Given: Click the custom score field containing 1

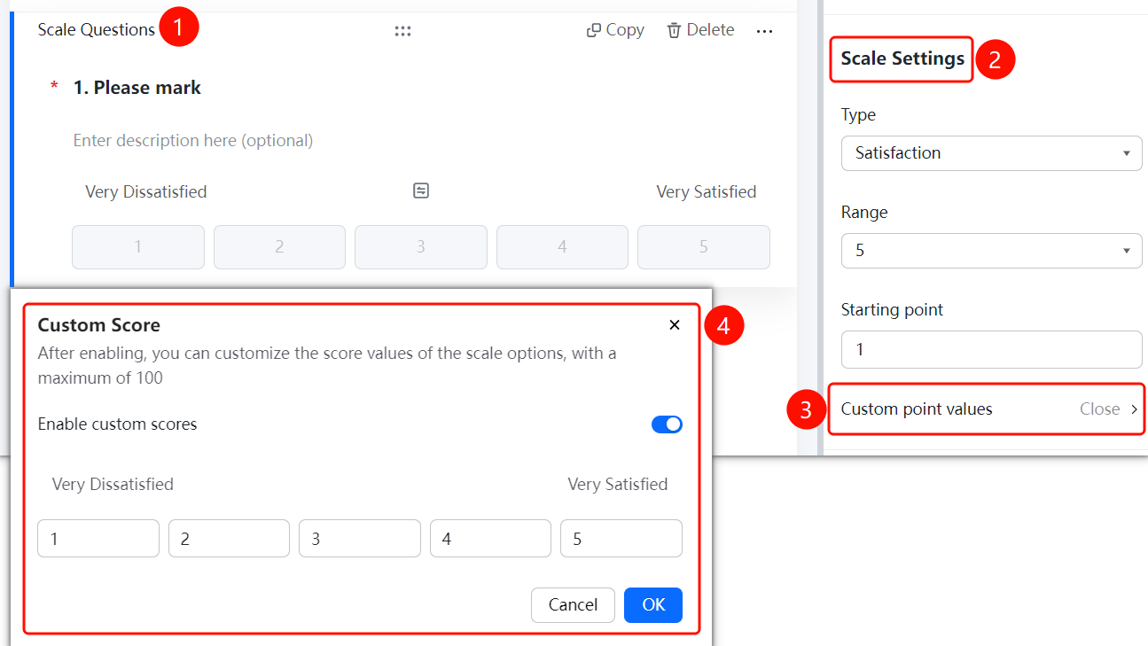Looking at the screenshot, I should (x=98, y=539).
